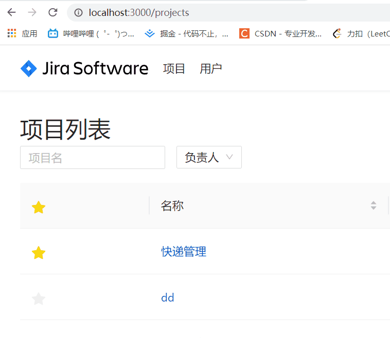Unstar the 快递管理 project
The height and width of the screenshot is (338, 390).
[39, 253]
